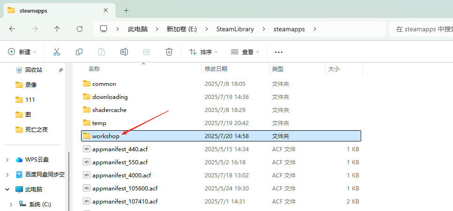453x211 pixels.
Task: Sort by 修改日期 column header
Action: (216, 69)
